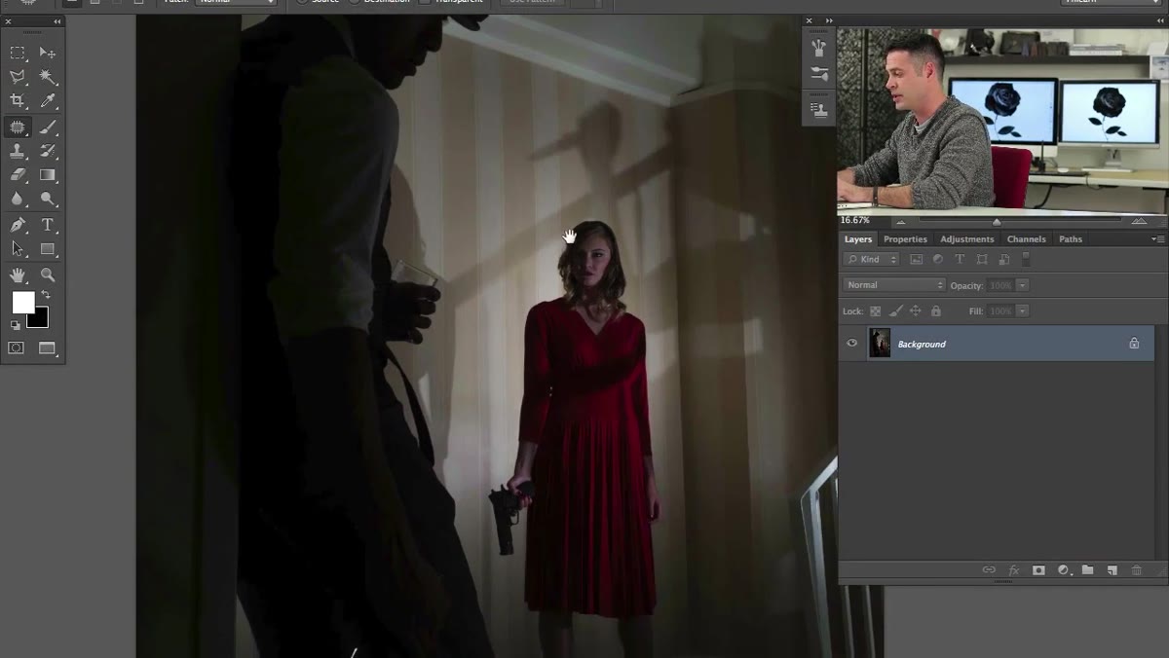Open the Clone Source collapsed panel icon

tap(819, 109)
